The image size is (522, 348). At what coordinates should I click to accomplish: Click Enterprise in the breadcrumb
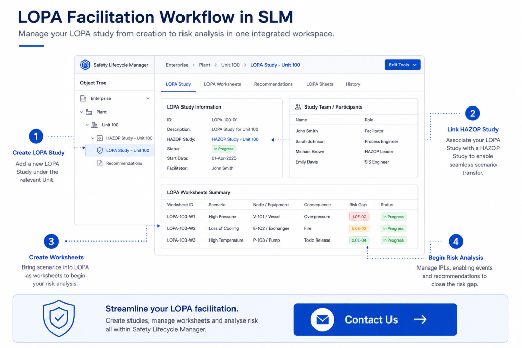(x=177, y=65)
